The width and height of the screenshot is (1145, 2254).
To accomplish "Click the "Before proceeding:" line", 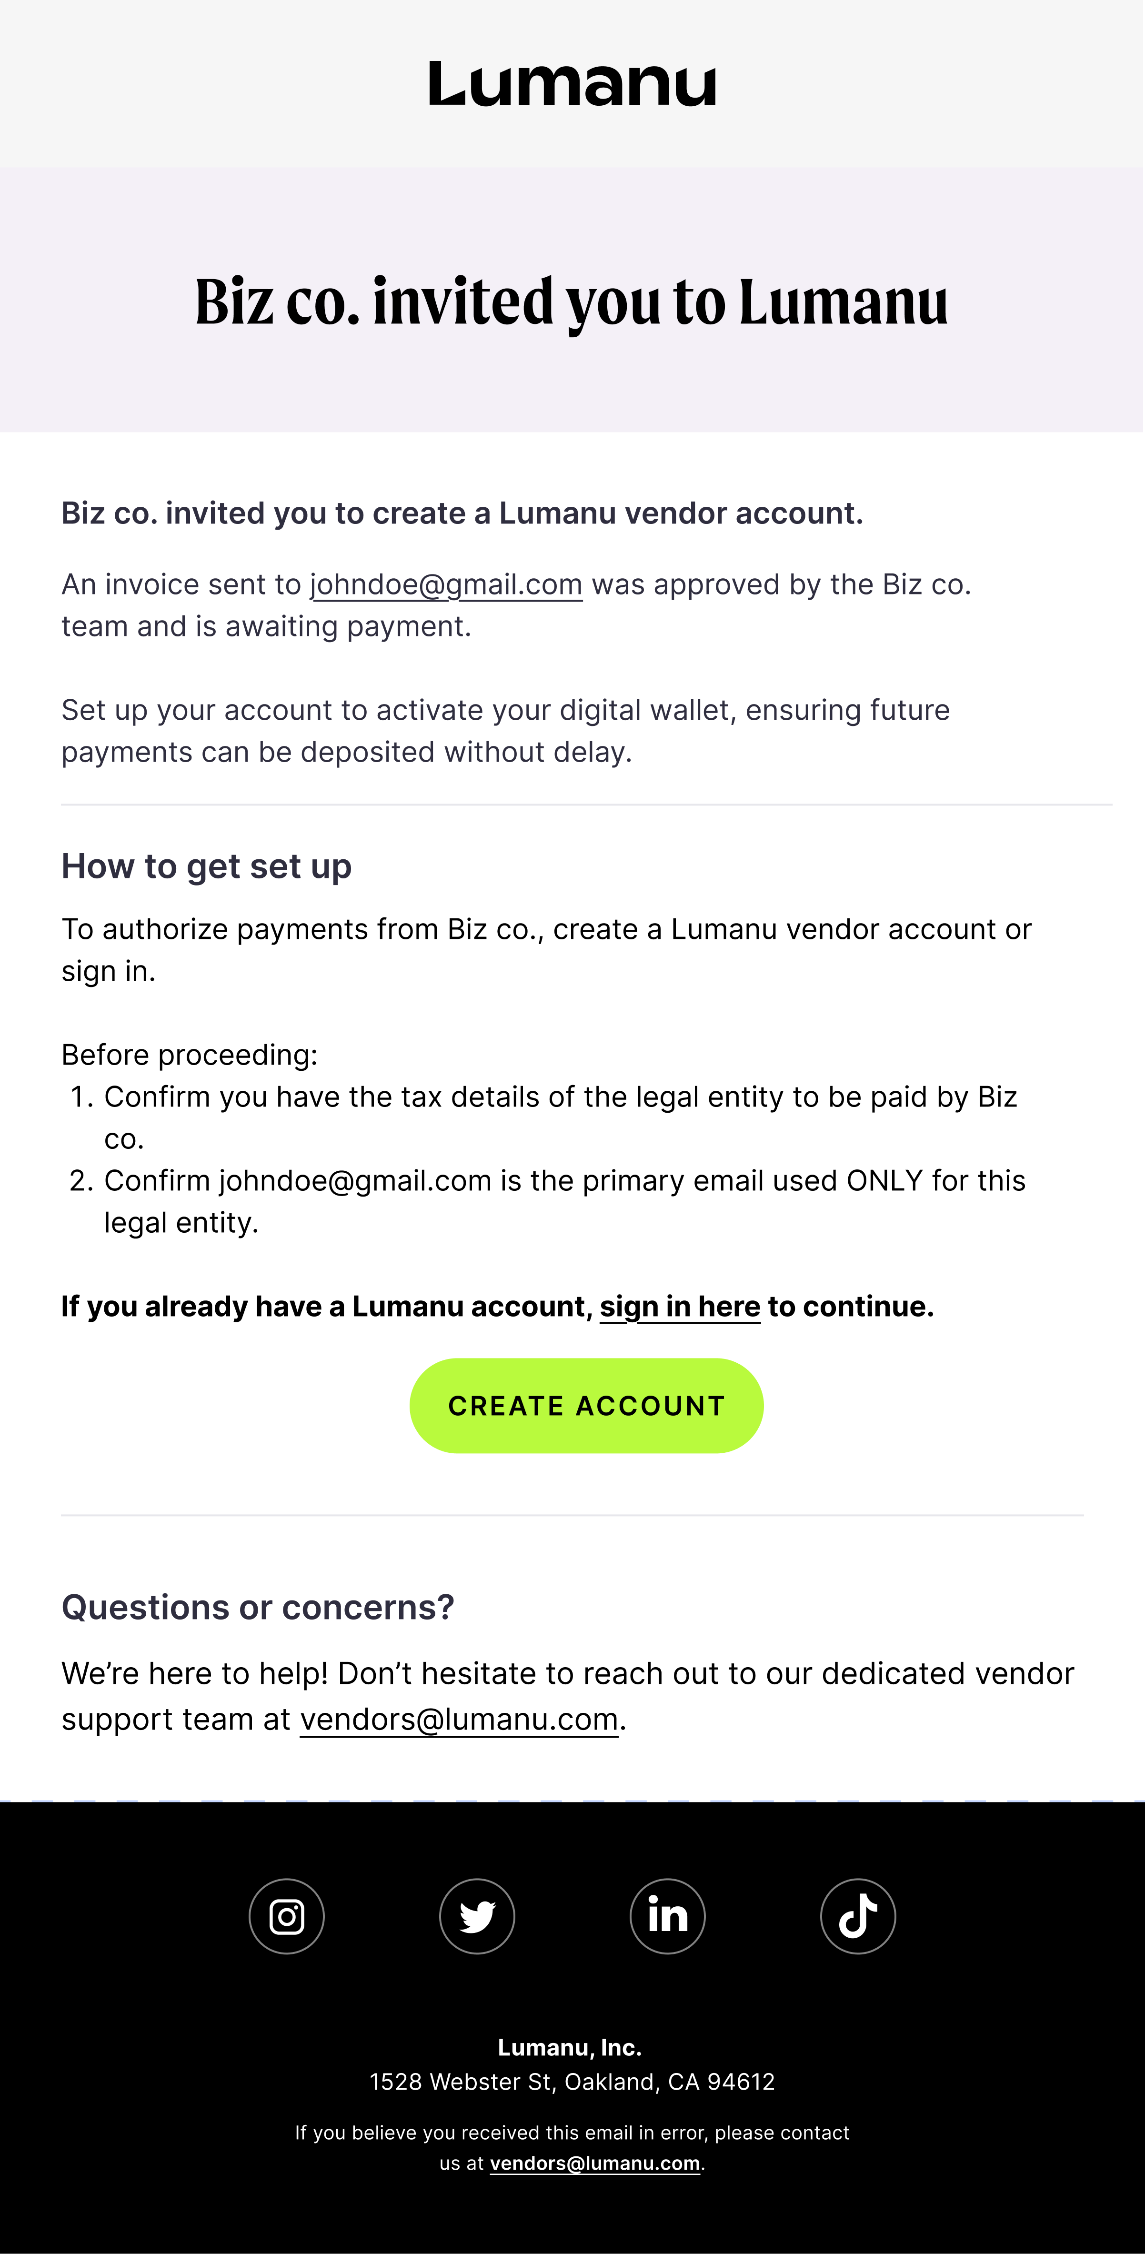I will pos(190,1055).
